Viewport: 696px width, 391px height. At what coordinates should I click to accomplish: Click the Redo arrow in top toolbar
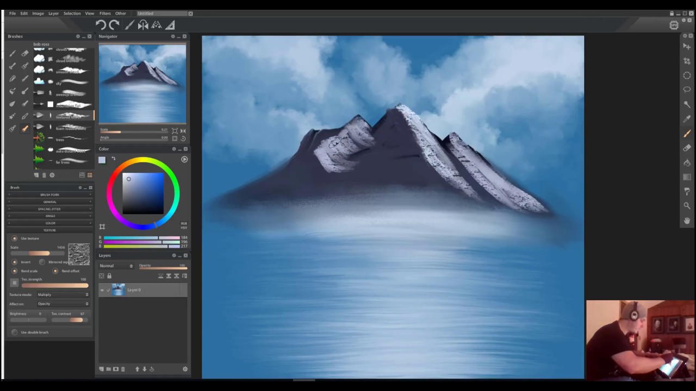114,24
